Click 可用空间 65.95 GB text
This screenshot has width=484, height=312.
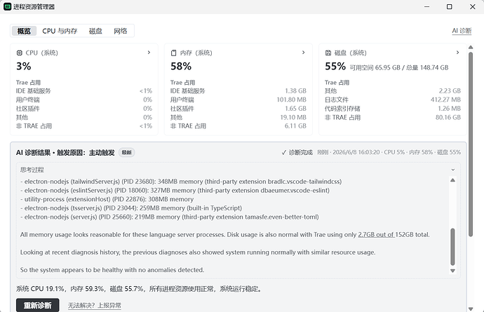point(375,67)
